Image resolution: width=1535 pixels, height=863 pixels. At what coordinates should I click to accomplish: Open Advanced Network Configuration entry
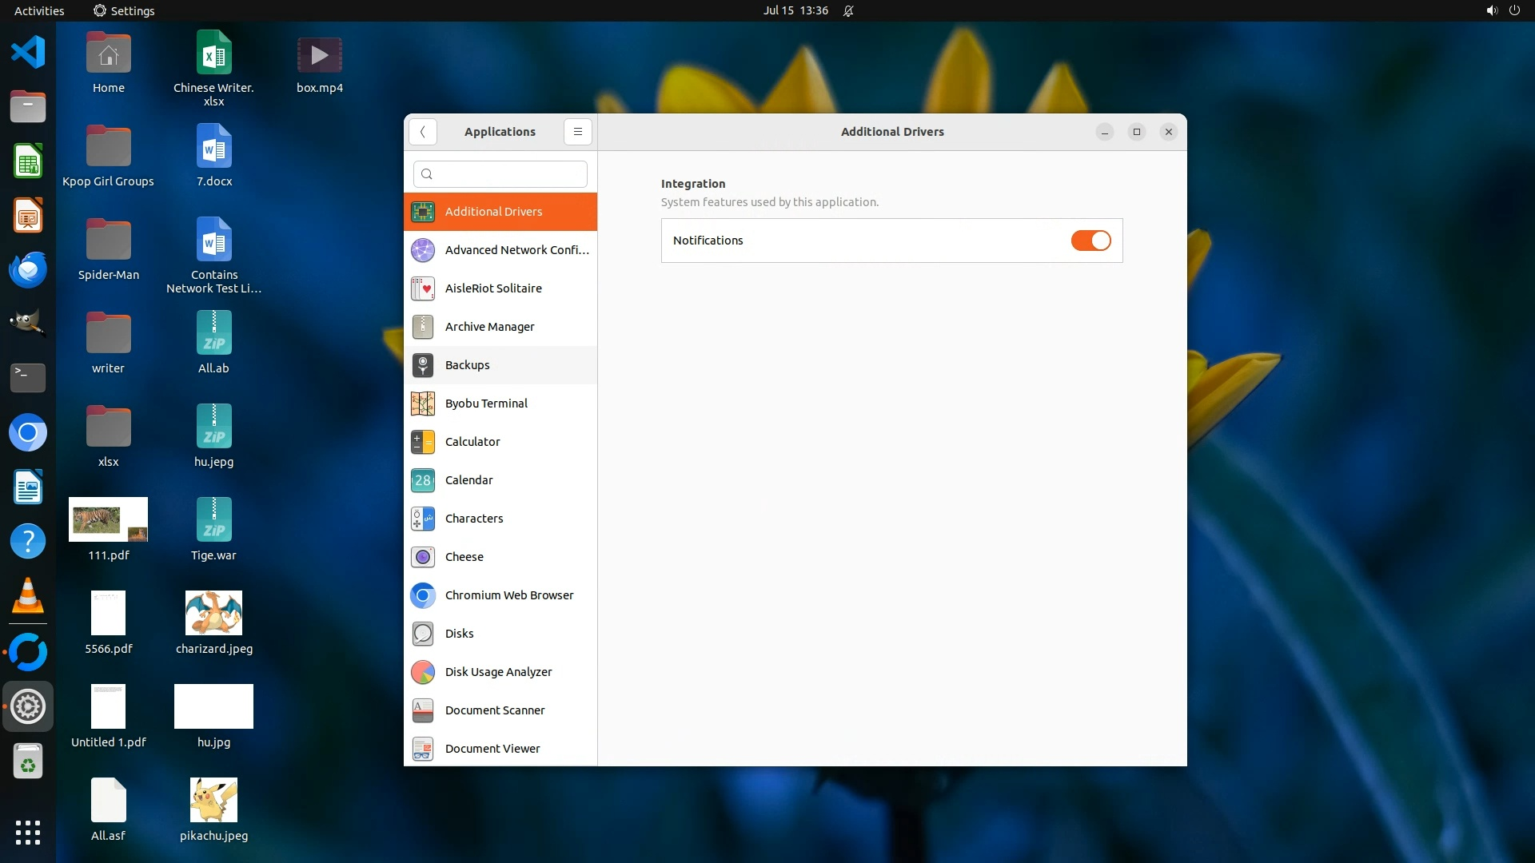pyautogui.click(x=516, y=250)
